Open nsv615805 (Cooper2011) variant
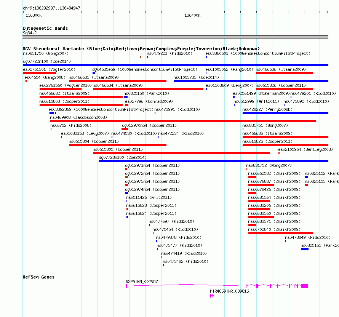Image resolution: width=339 pixels, height=317 pixels. click(x=118, y=149)
